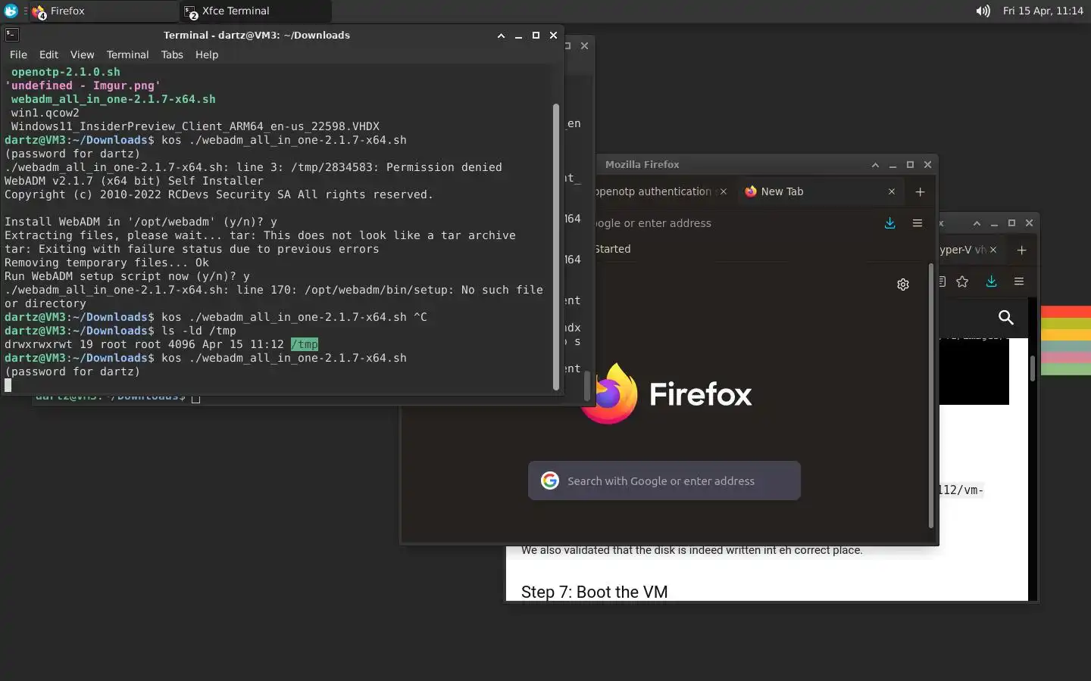Minimize the back Firefox window

[x=994, y=223]
